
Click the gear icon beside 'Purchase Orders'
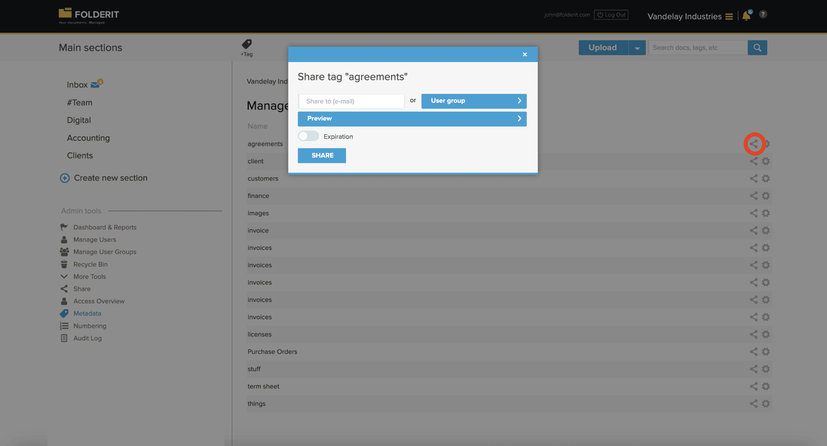766,351
